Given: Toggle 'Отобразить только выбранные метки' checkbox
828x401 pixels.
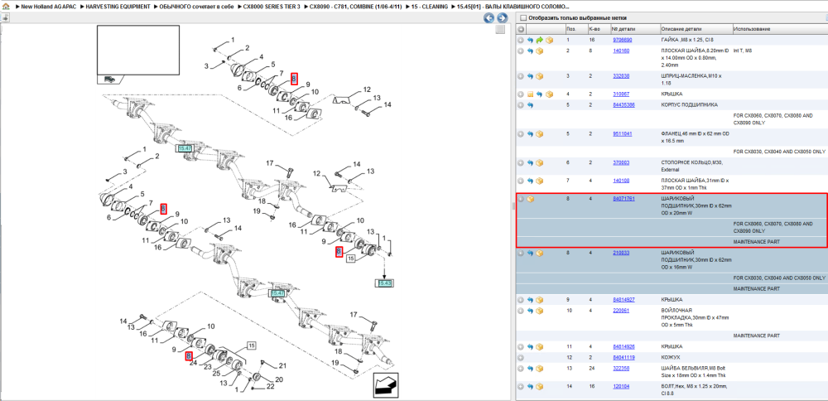Looking at the screenshot, I should coord(522,18).
